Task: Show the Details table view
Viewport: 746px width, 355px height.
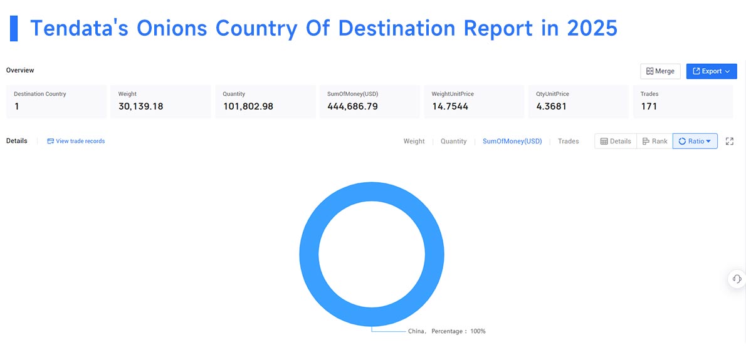Action: coord(616,141)
